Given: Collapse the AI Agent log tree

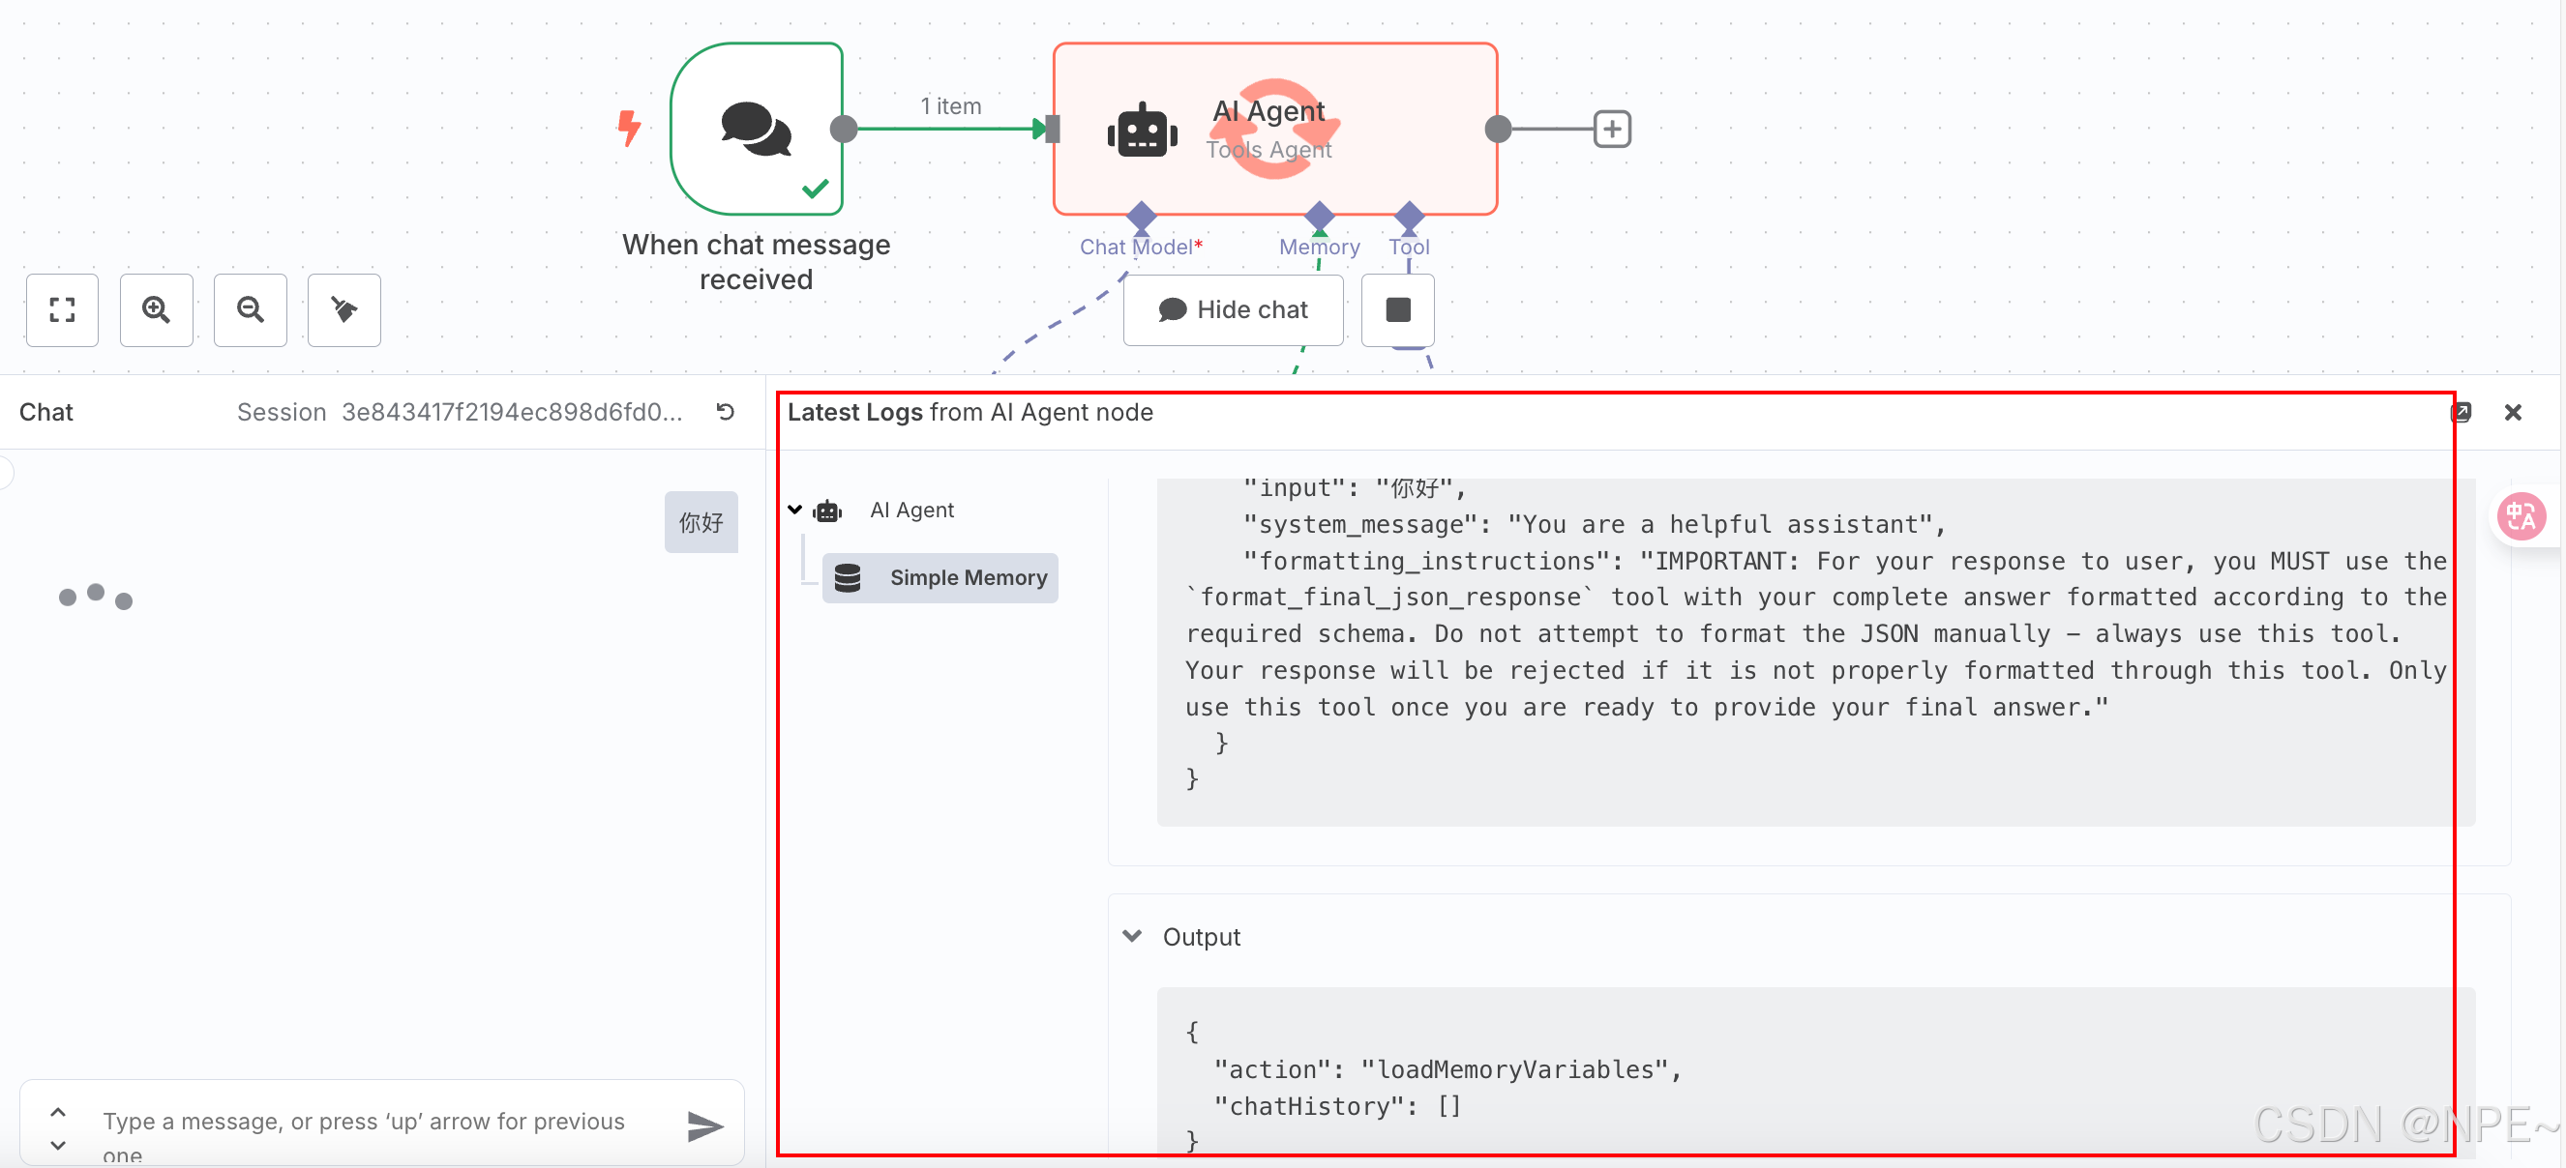Looking at the screenshot, I should pos(795,510).
